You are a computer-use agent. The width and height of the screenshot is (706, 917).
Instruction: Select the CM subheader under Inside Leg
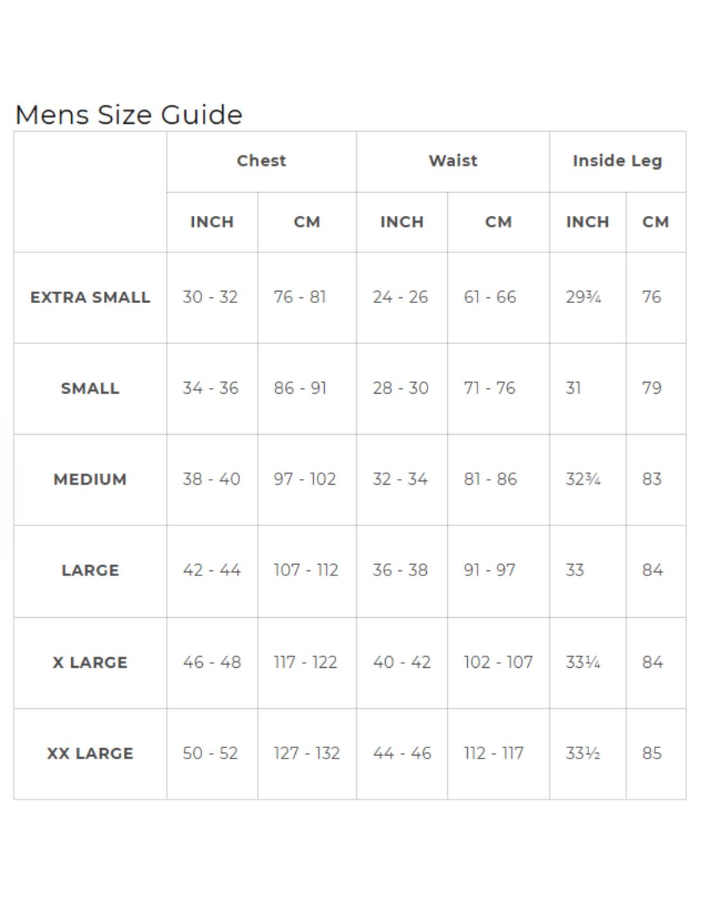click(x=655, y=222)
